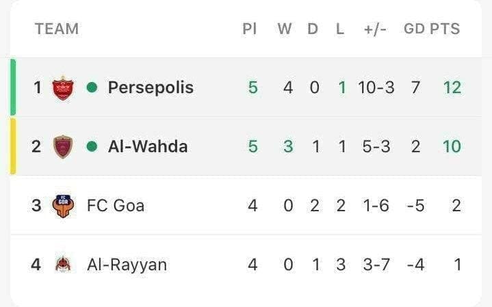The image size is (492, 307).
Task: Click the TEAM column header
Action: (57, 29)
